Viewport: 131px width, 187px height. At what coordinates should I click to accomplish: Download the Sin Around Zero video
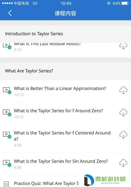123,163
